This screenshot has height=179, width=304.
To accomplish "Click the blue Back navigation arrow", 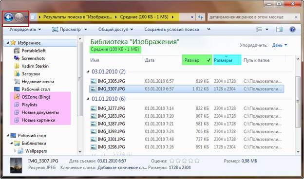I will point(9,18).
